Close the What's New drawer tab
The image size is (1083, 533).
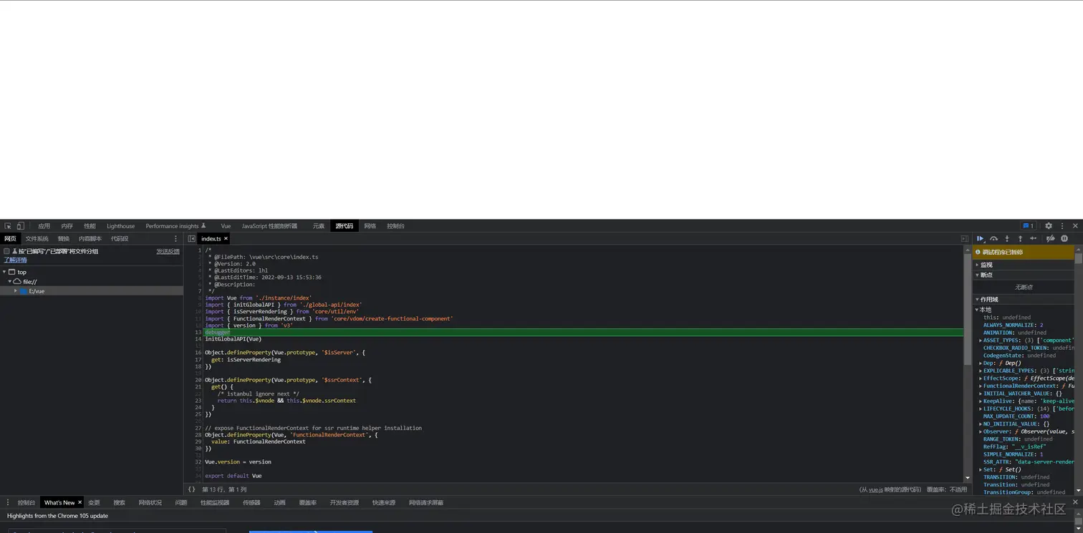(x=80, y=503)
